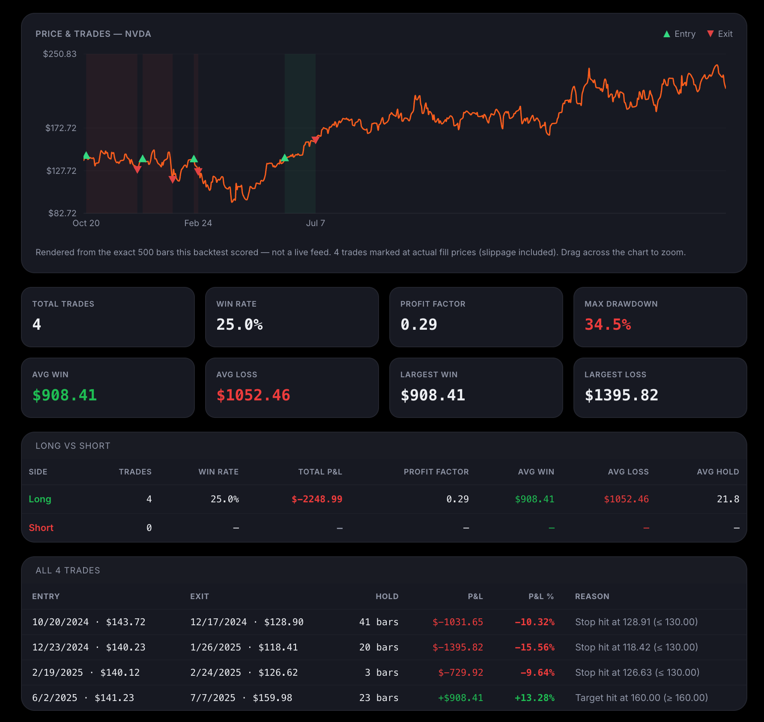Viewport: 764px width, 722px height.
Task: Click the green Entry triangle in the chart legend
Action: click(x=667, y=34)
